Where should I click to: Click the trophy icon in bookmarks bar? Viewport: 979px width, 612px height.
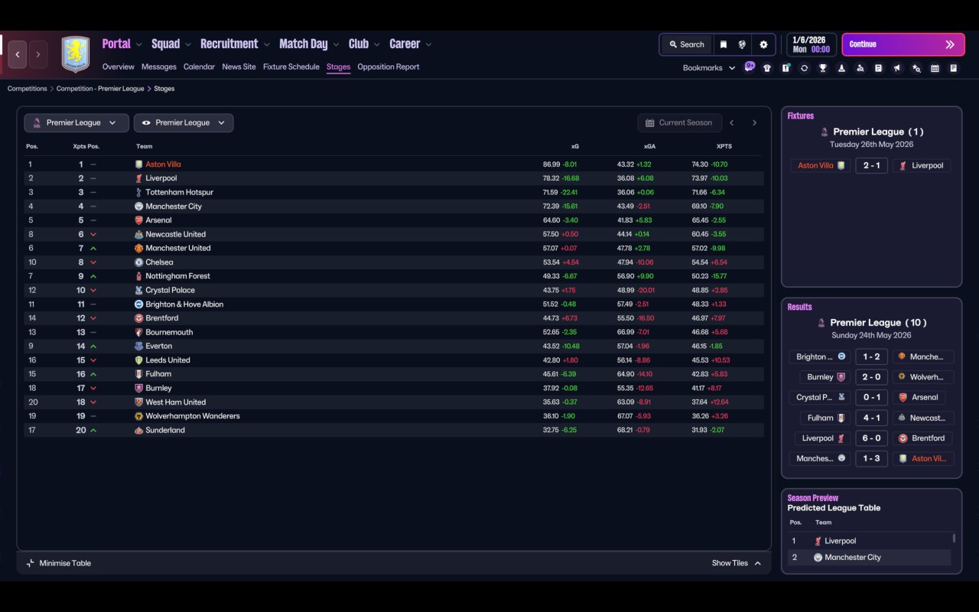(823, 68)
